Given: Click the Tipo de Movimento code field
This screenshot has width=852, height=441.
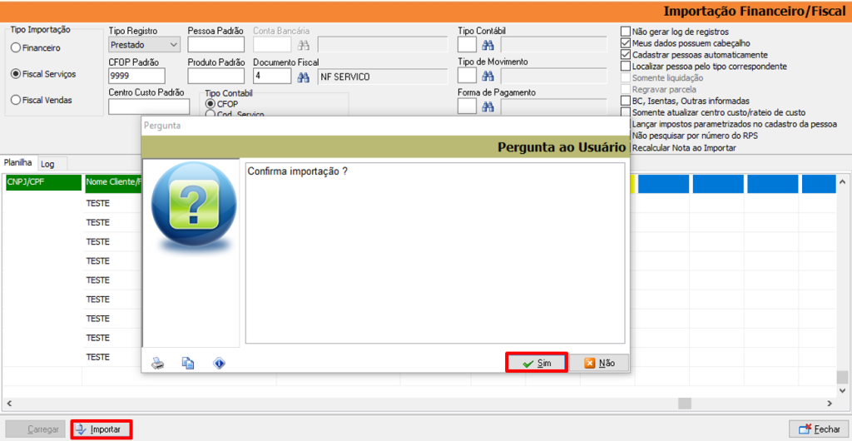Looking at the screenshot, I should 468,76.
